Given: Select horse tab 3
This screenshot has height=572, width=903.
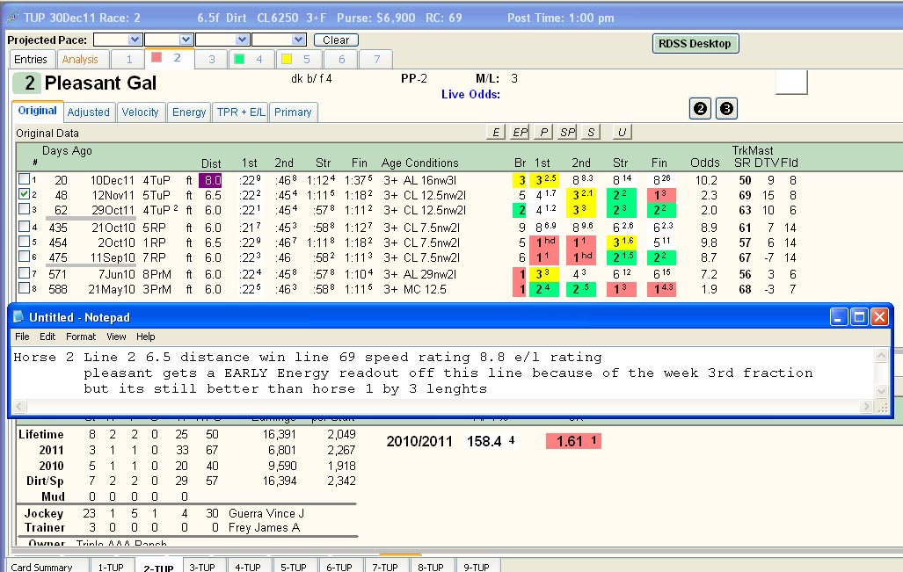Looking at the screenshot, I should [212, 59].
